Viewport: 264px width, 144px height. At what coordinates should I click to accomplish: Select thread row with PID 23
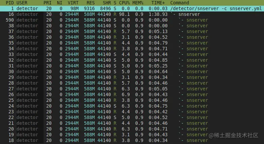point(132,112)
